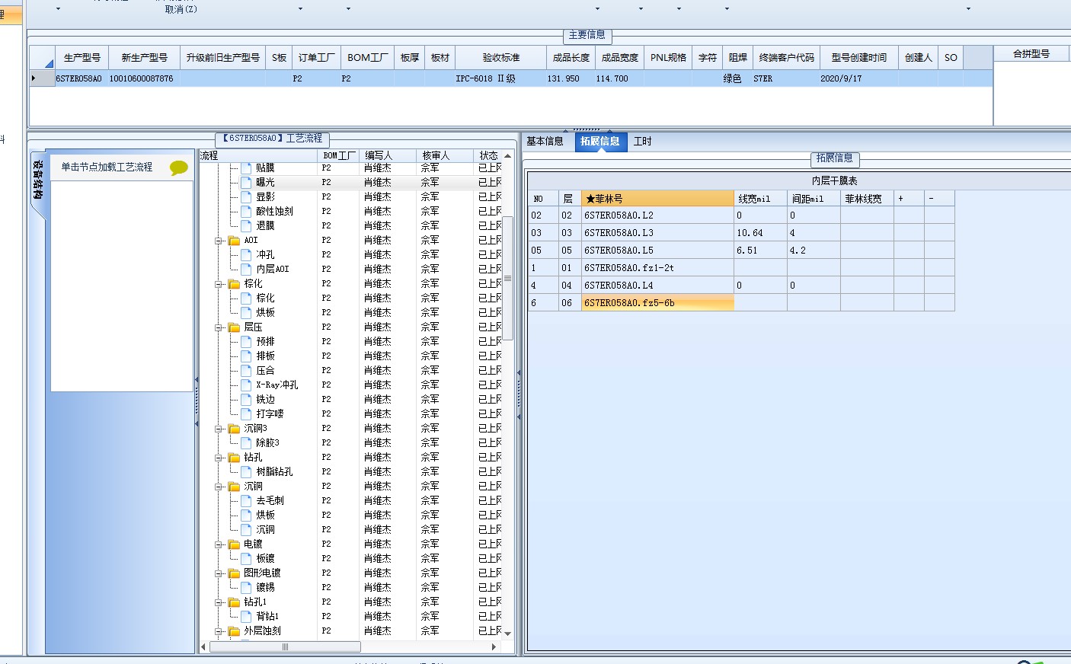Screen dimensions: 1071x664
Task: Collapse the 层压 tree node
Action: pos(219,327)
